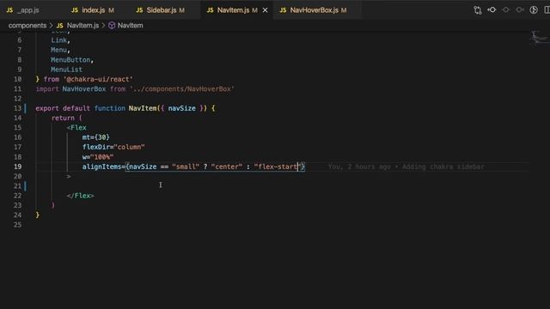This screenshot has height=309, width=550.
Task: Click the JS icon on _app.js tab
Action: pos(9,10)
